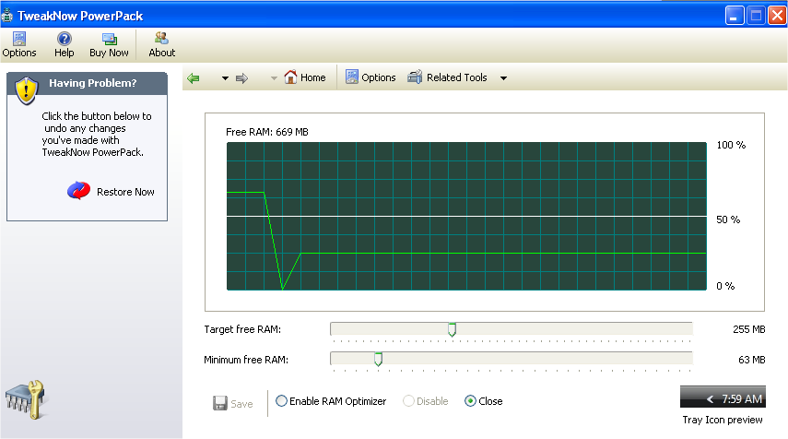Expand the forward history dropdown arrow
788x439 pixels.
[x=274, y=78]
